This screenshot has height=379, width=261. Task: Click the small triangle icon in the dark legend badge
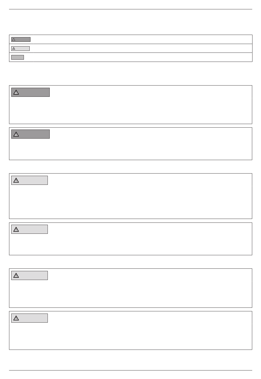[x=14, y=40]
